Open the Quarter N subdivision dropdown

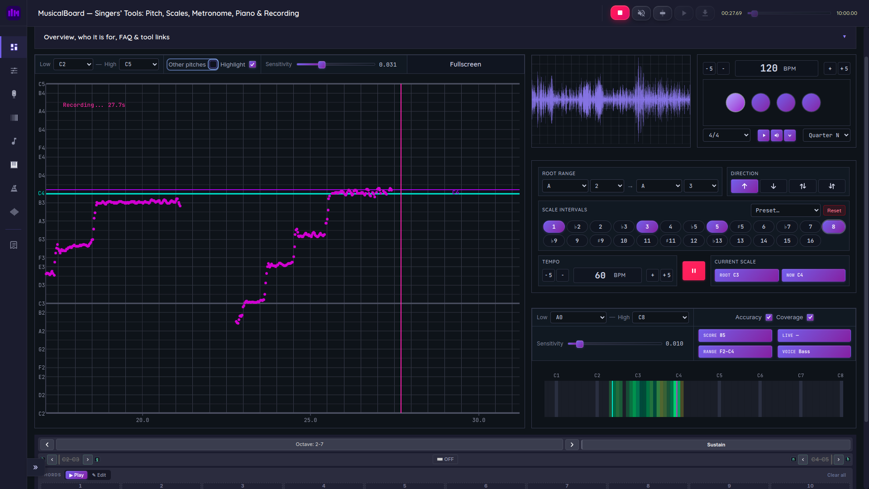click(826, 135)
